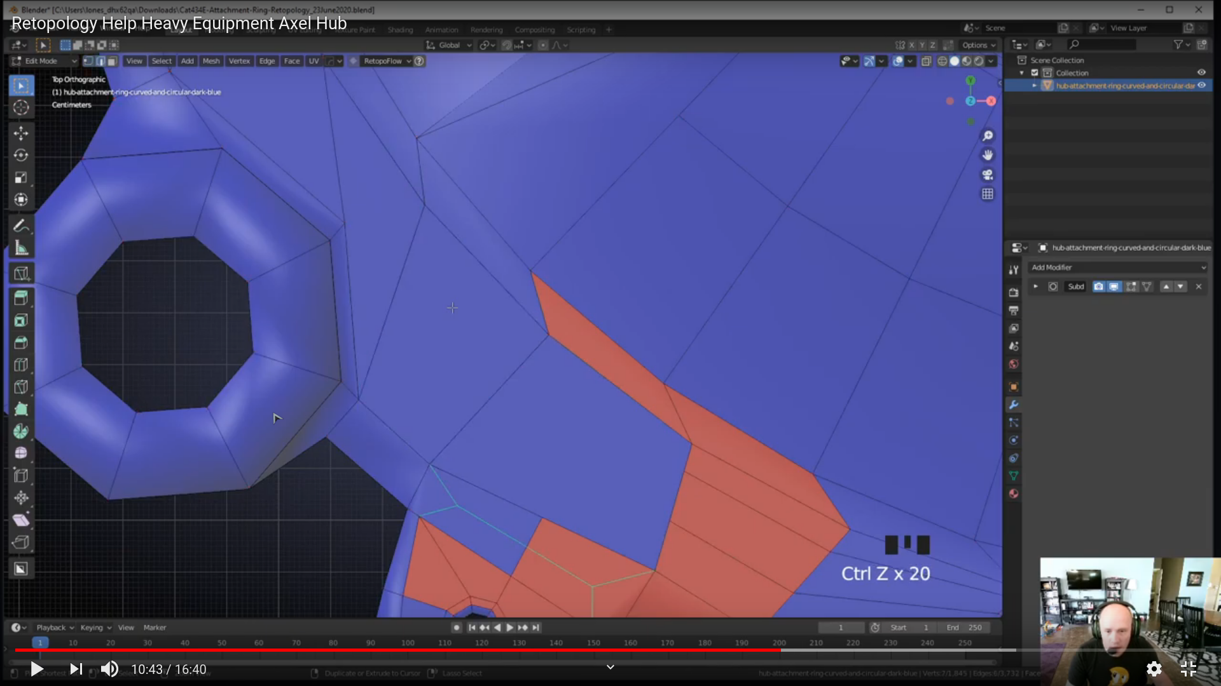Toggle Subd modifier on-cage triangle button
Screen dimensions: 1221x686
[x=1147, y=286]
